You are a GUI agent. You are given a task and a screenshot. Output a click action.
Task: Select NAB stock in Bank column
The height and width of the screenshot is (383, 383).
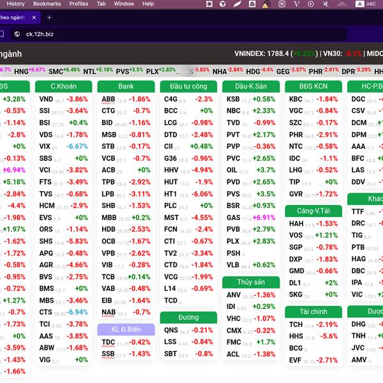(126, 312)
